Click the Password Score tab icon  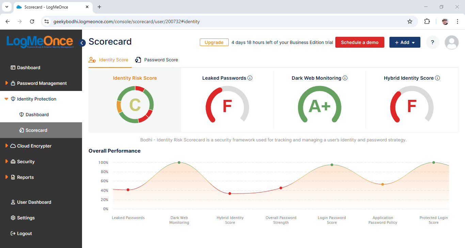click(x=138, y=60)
